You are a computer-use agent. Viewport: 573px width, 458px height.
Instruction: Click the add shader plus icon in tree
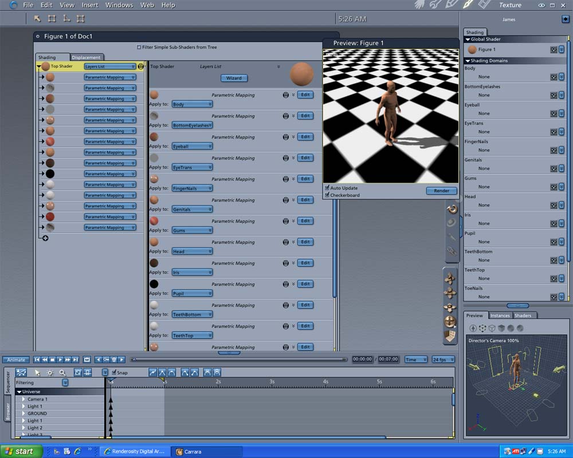pos(45,238)
